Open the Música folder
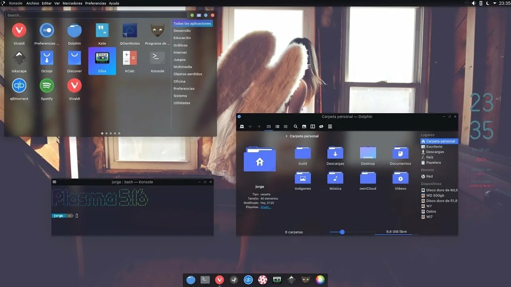This screenshot has width=511, height=287. [x=335, y=181]
